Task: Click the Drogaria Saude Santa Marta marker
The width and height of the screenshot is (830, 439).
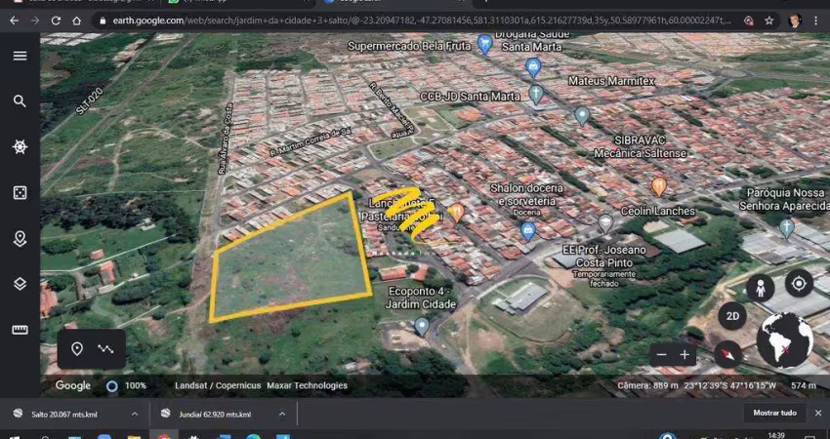Action: click(533, 67)
